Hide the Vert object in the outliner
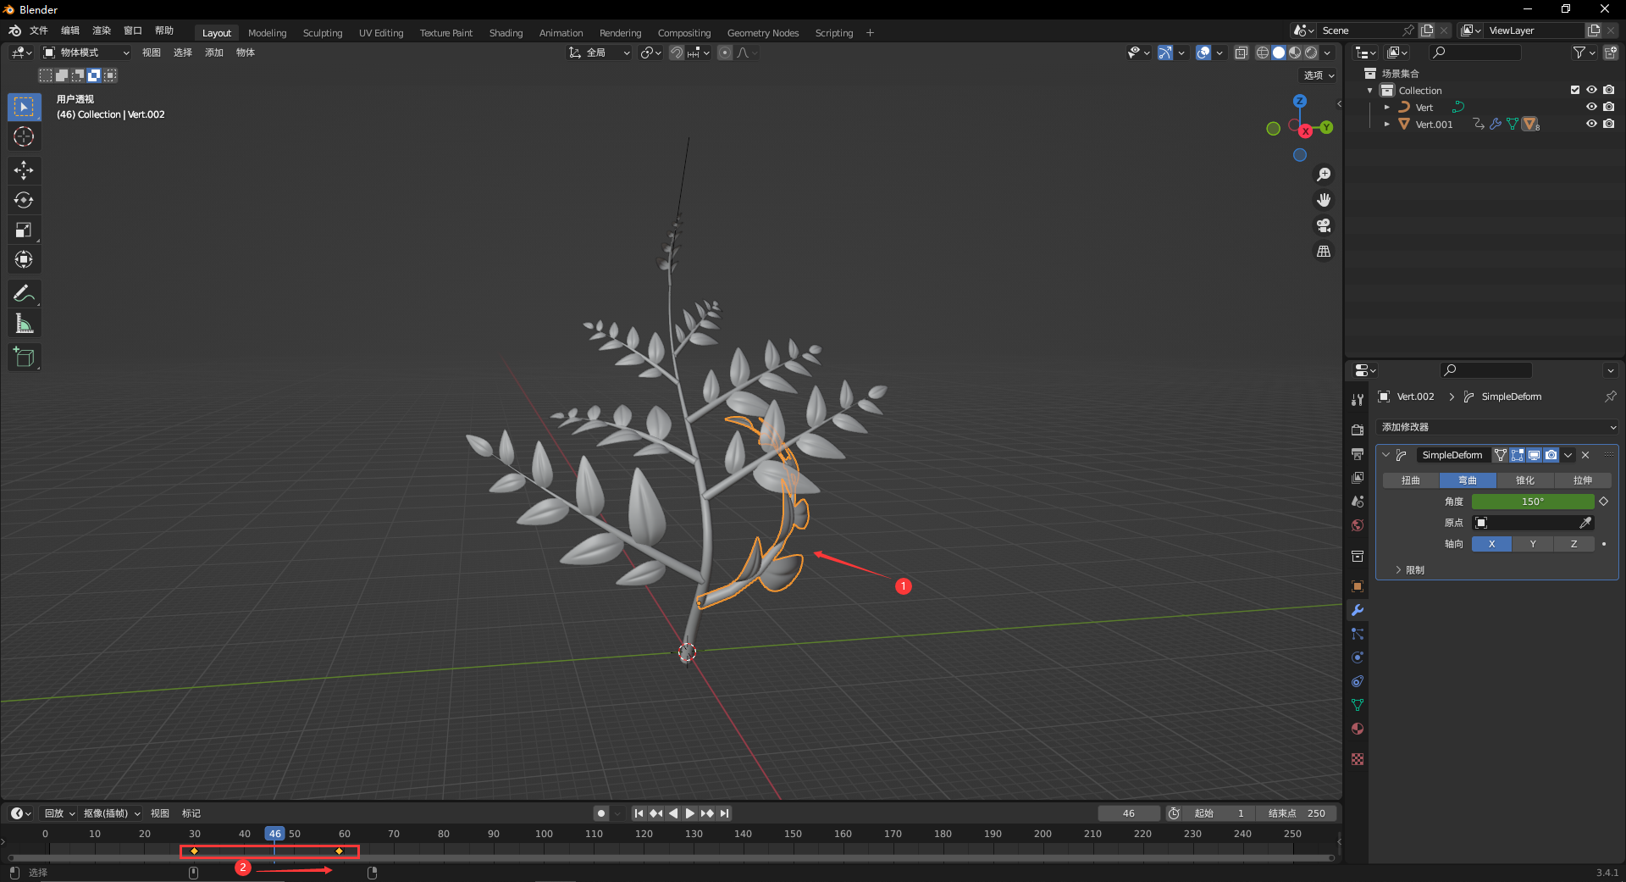The height and width of the screenshot is (882, 1626). 1592,107
